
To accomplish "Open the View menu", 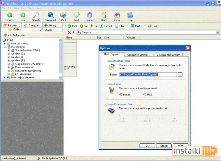I will tap(16, 8).
